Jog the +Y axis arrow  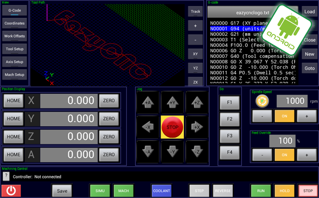[172, 103]
